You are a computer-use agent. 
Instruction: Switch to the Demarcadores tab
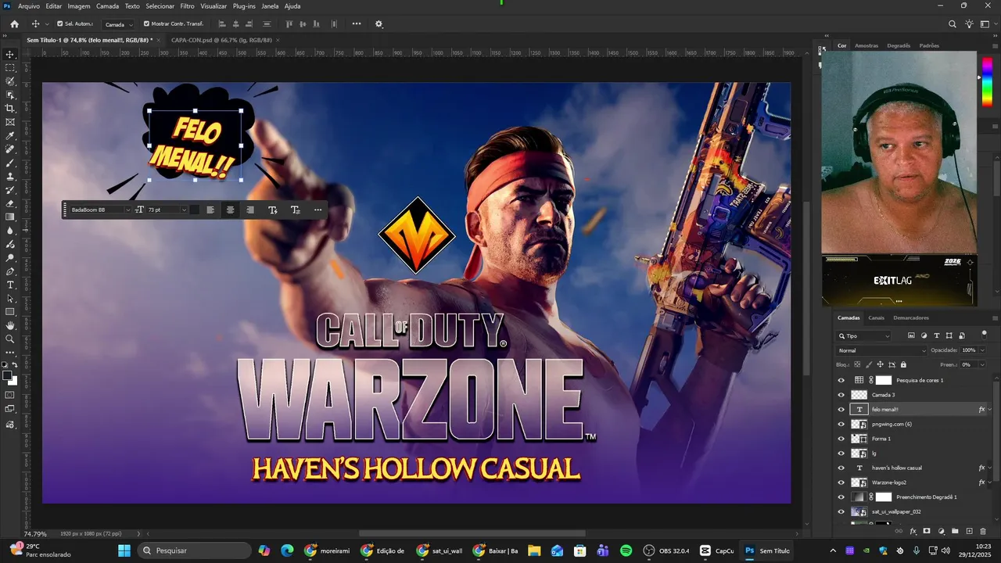911,317
